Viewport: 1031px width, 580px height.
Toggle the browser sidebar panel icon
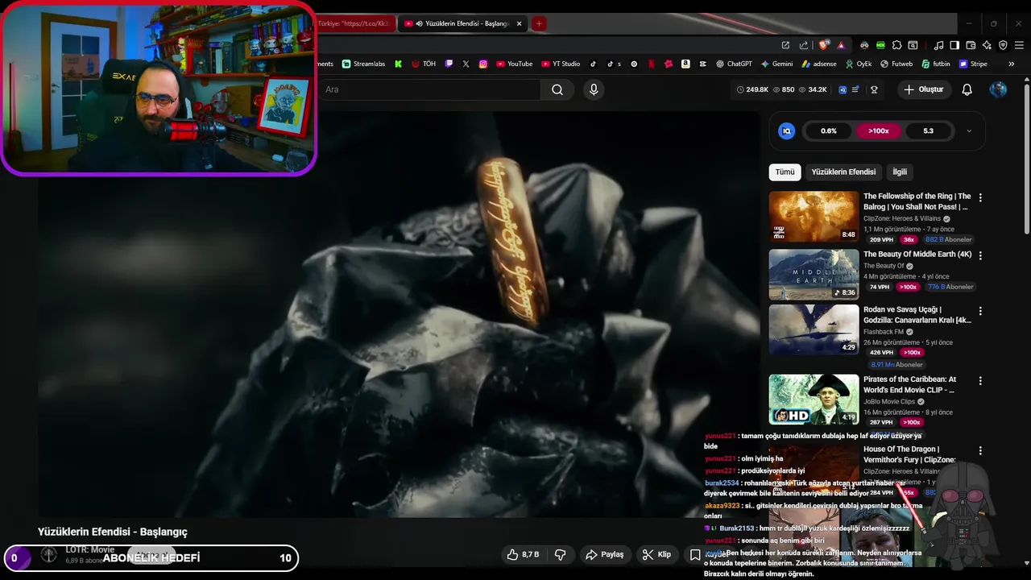[x=954, y=45]
